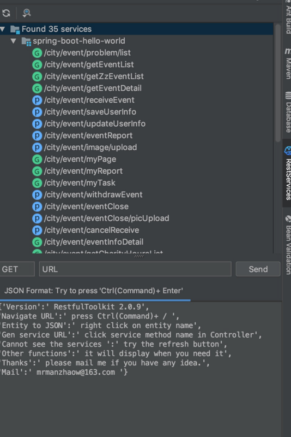
Task: Collapse the Found 35 services node
Action: click(3, 29)
